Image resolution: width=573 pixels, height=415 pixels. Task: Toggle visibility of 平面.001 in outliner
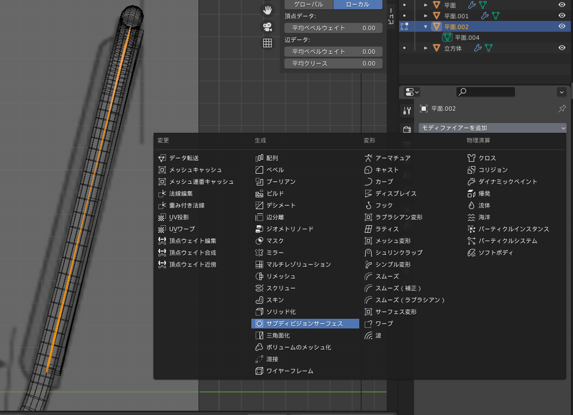pyautogui.click(x=562, y=16)
